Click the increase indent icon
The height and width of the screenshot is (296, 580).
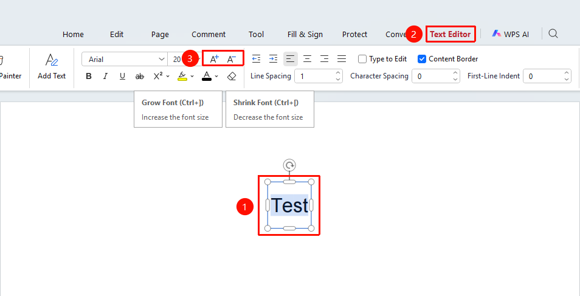[273, 58]
